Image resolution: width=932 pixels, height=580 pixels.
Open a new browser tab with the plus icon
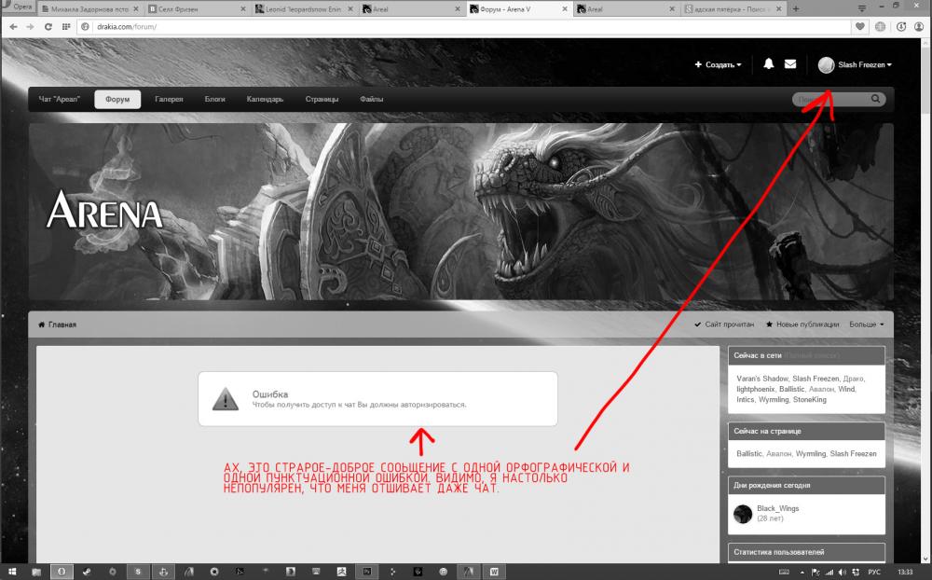796,9
